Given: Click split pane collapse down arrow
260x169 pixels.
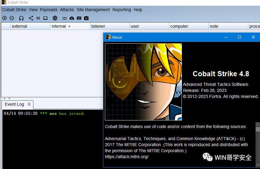Looking at the screenshot, I should click(9, 99).
